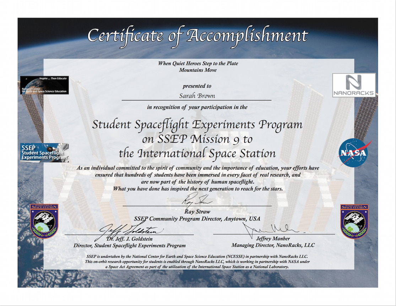Click the 'presented to' text

point(197,86)
